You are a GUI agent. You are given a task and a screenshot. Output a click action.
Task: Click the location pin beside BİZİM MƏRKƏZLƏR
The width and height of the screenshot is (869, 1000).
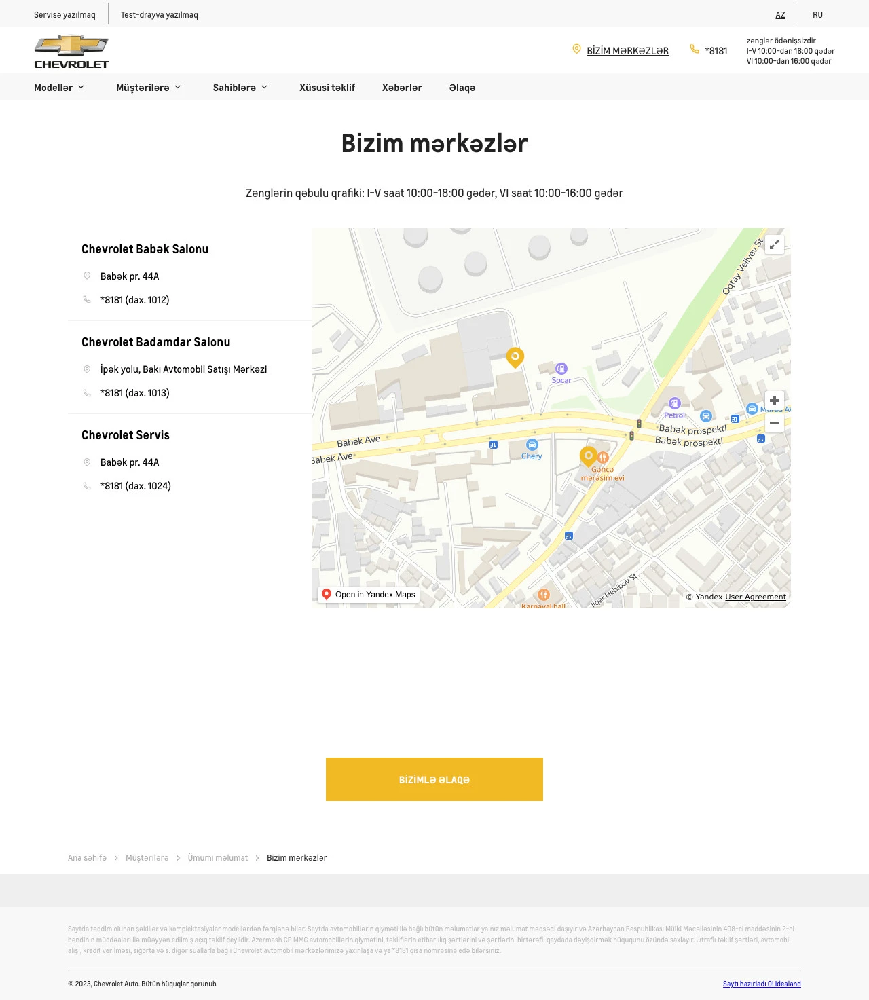click(x=576, y=50)
